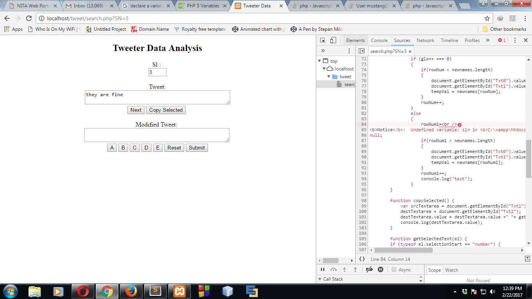
Task: Select the search file in navigator tree
Action: click(346, 84)
